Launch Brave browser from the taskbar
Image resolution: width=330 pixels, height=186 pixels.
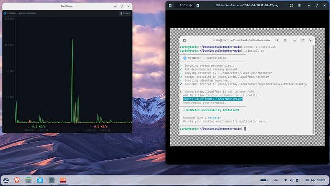point(17,180)
